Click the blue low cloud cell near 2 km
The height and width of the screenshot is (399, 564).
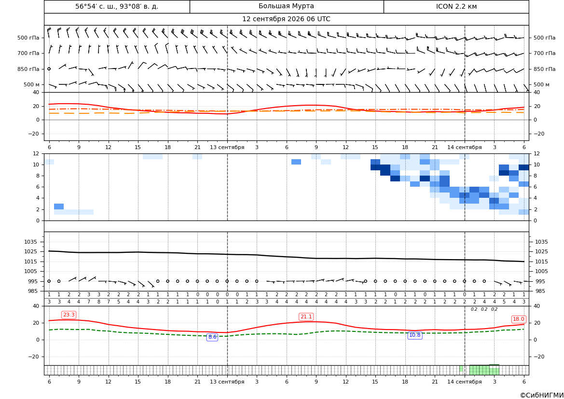tap(59, 206)
